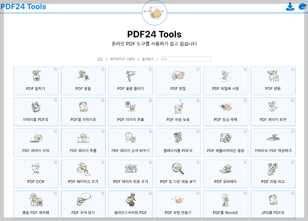Open the PDF 애플리케이션 생성 icon

[x=226, y=138]
